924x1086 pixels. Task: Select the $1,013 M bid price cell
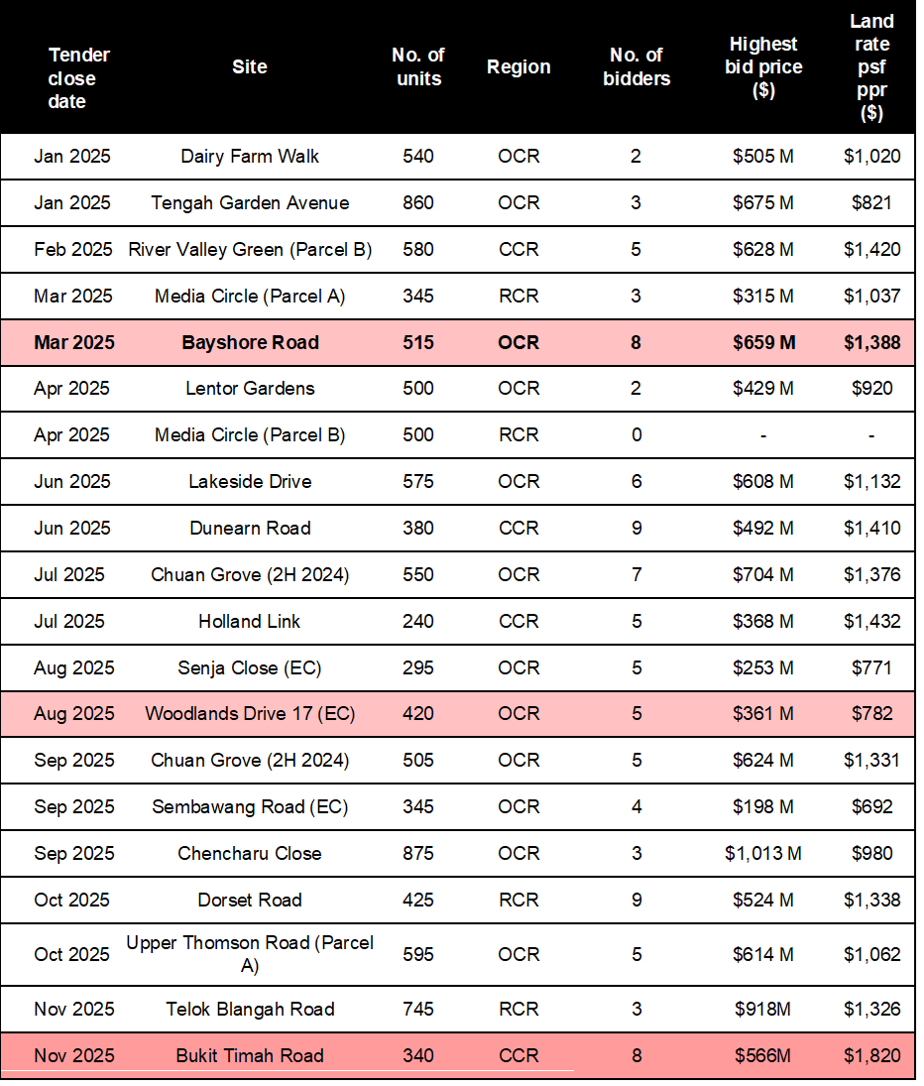(x=763, y=854)
